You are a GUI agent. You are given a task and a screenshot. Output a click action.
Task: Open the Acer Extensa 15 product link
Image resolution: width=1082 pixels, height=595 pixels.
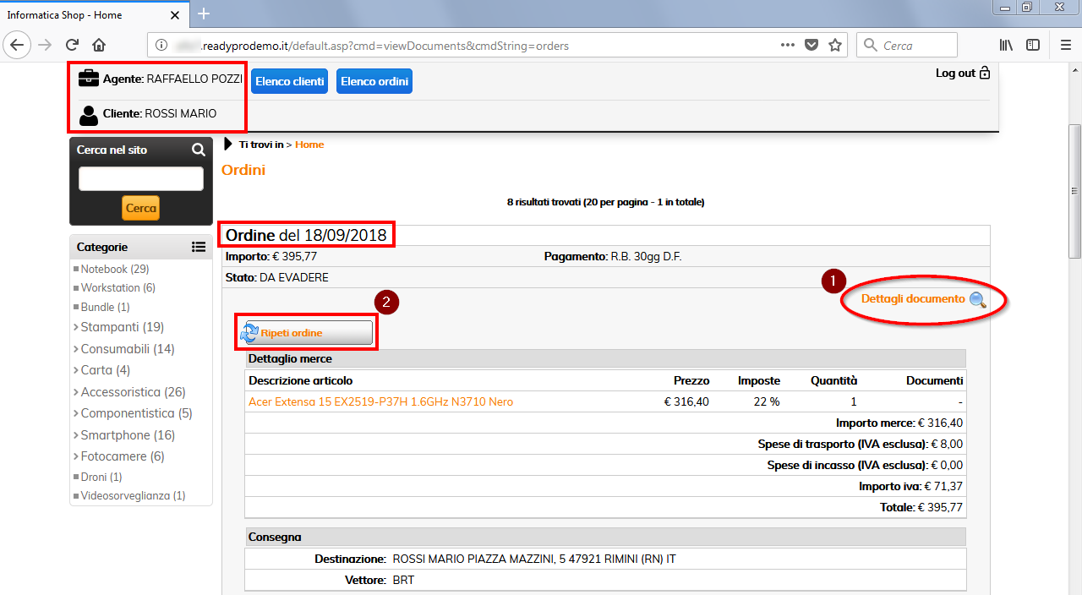coord(380,402)
